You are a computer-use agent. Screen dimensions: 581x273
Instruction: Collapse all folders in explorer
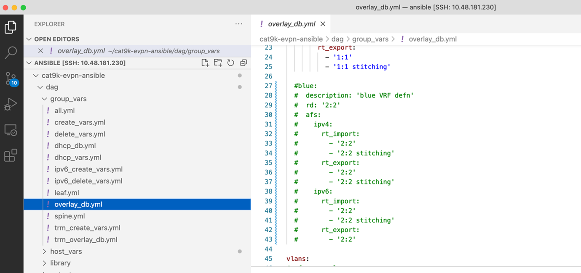tap(244, 63)
